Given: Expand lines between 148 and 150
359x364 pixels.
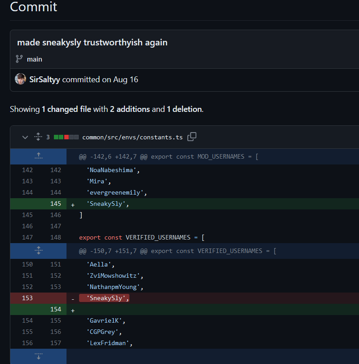Looking at the screenshot, I should (x=39, y=251).
